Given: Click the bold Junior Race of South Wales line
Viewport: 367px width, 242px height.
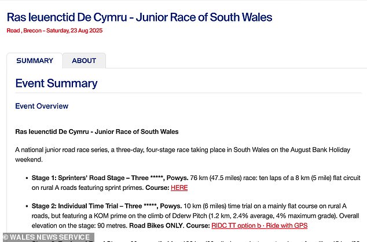Looking at the screenshot, I should [97, 131].
